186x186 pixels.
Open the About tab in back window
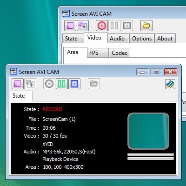pos(165,39)
